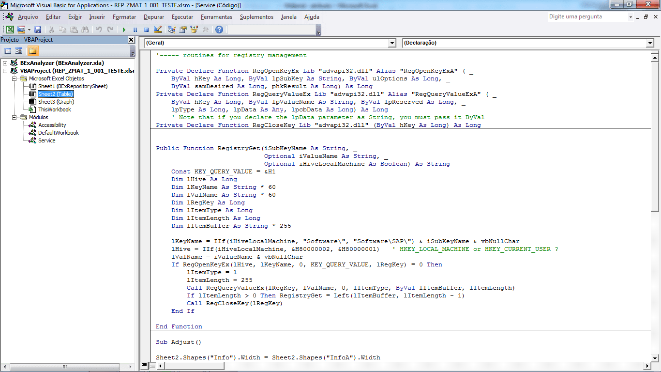Open the Editar menu
Screen dimensions: 661x372
click(x=53, y=17)
